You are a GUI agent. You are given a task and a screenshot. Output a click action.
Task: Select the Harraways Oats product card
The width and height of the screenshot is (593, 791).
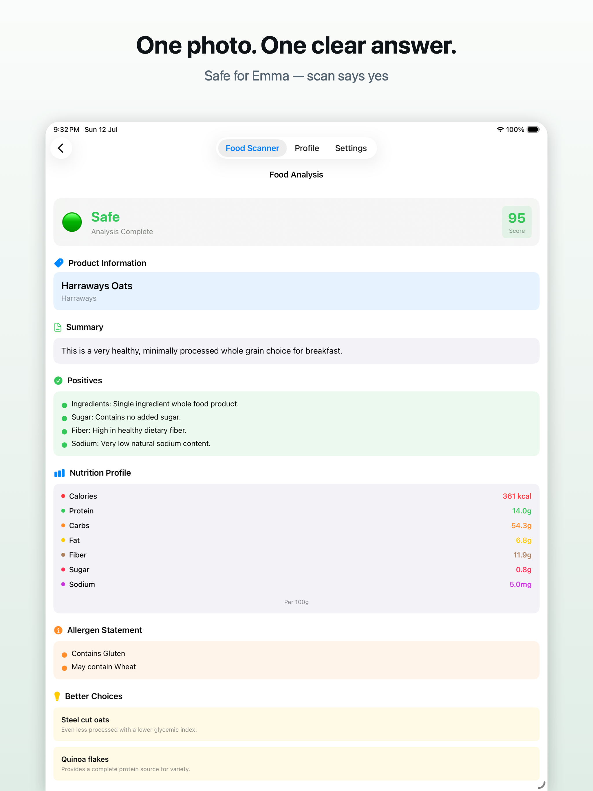296,291
